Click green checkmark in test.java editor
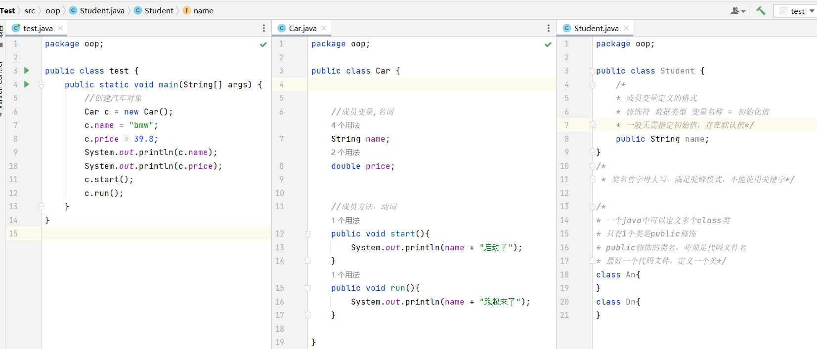 [x=263, y=44]
